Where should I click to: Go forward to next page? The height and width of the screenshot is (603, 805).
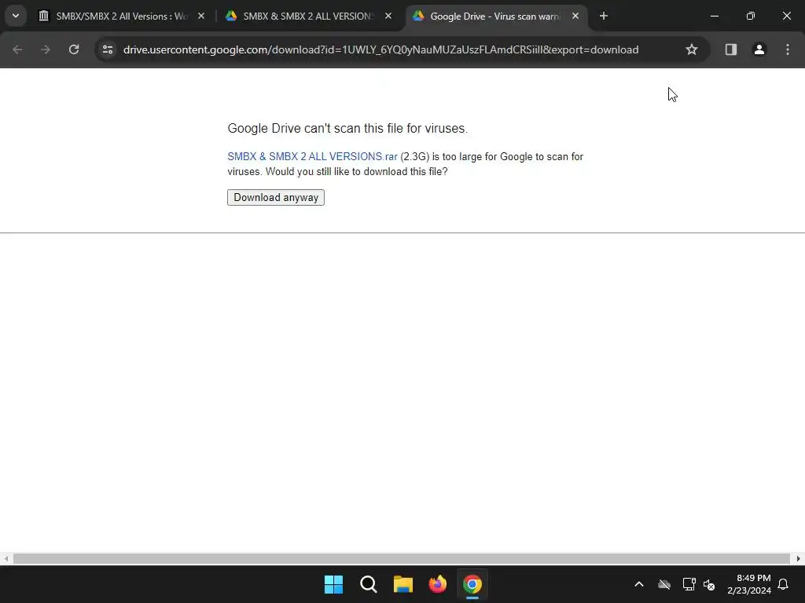click(x=45, y=49)
